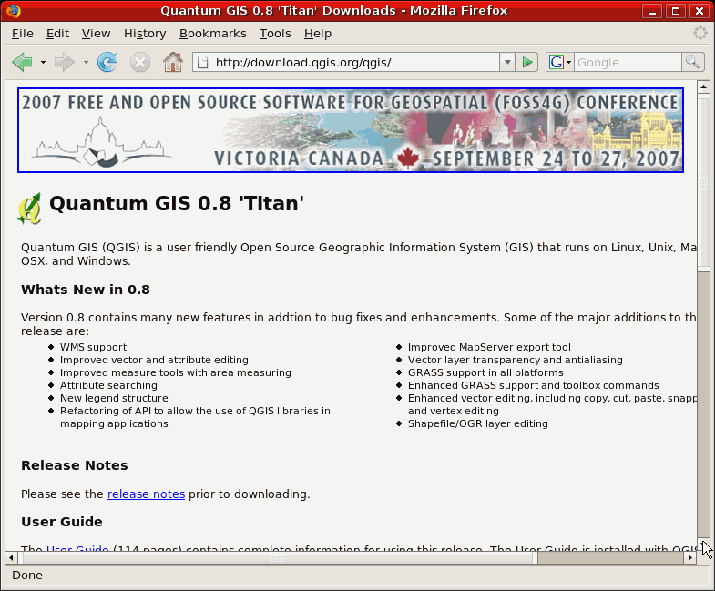Expand the address bar history dropdown
This screenshot has width=715, height=591.
tap(507, 63)
